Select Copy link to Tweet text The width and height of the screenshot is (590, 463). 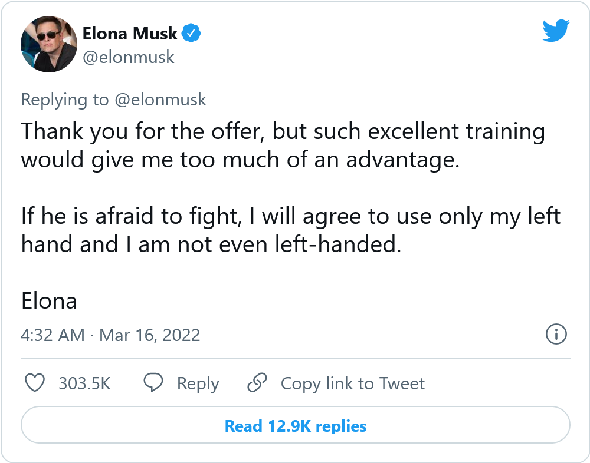(352, 383)
